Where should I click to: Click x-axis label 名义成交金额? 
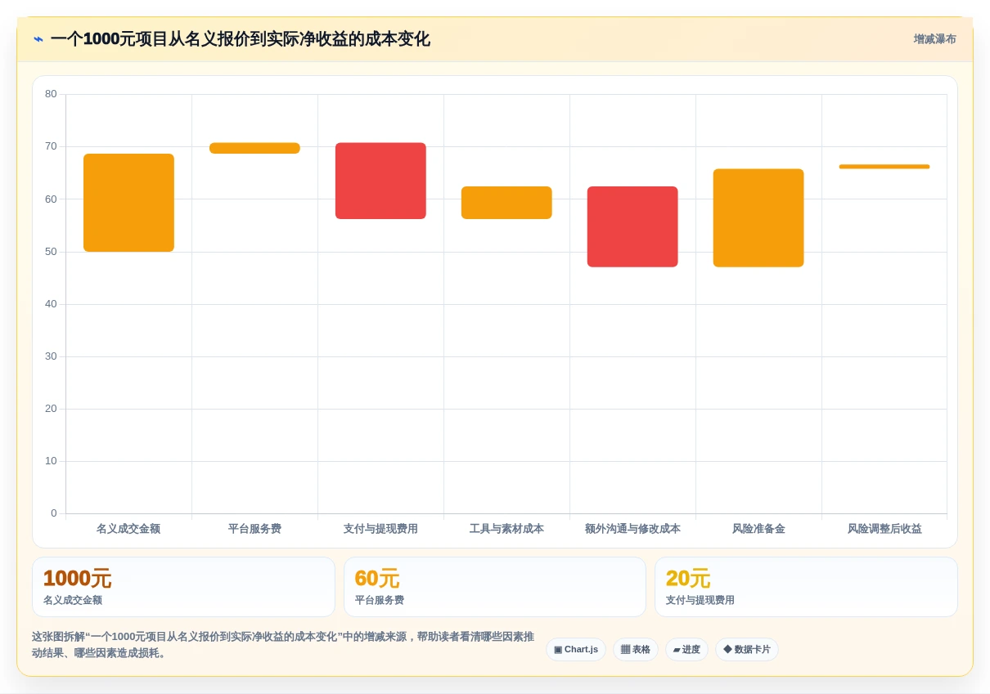click(128, 529)
